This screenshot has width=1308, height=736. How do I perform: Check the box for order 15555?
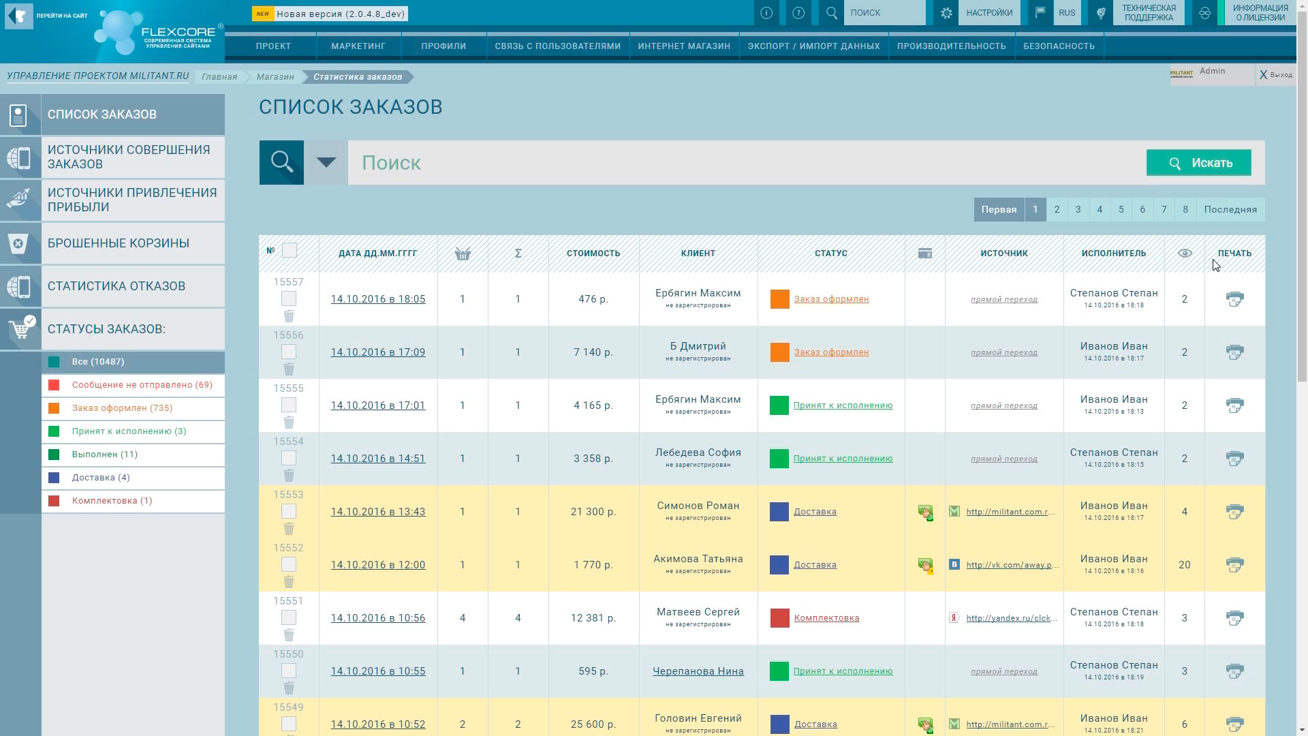(x=289, y=405)
